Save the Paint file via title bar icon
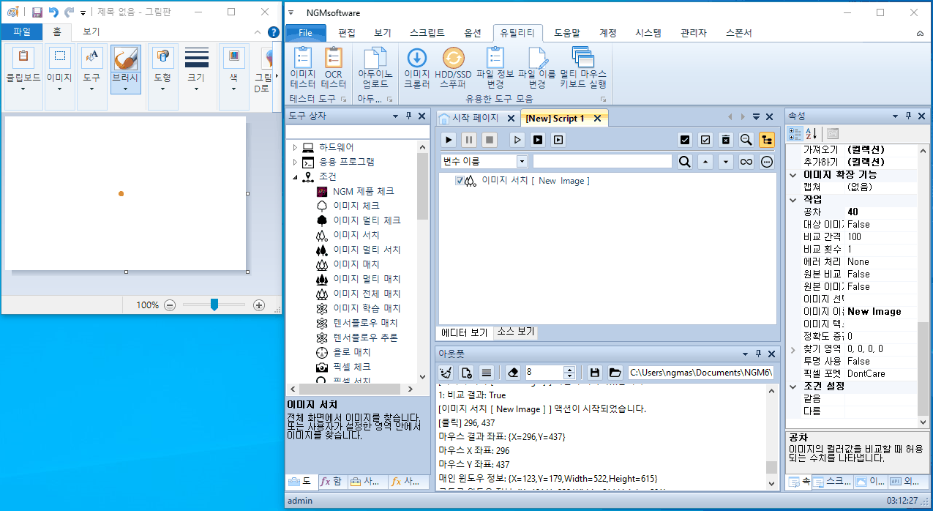This screenshot has width=933, height=511. (x=37, y=12)
